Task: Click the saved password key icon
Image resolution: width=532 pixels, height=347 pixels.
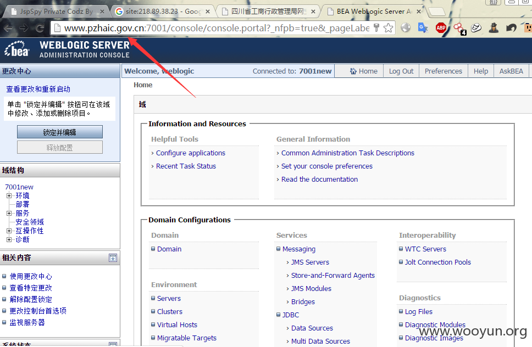Action: tap(376, 28)
